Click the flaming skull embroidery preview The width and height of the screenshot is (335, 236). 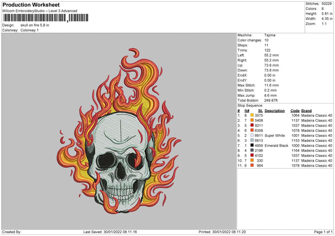point(119,131)
